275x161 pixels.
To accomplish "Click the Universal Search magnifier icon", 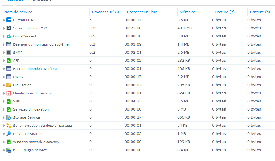I will pyautogui.click(x=9, y=134).
